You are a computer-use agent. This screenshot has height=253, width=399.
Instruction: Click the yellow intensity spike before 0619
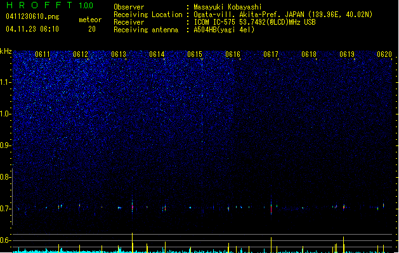(344, 244)
